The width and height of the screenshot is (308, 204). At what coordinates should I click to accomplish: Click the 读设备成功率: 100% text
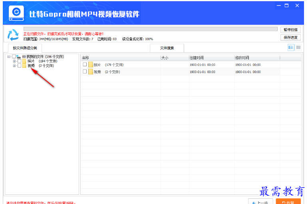click(137, 39)
